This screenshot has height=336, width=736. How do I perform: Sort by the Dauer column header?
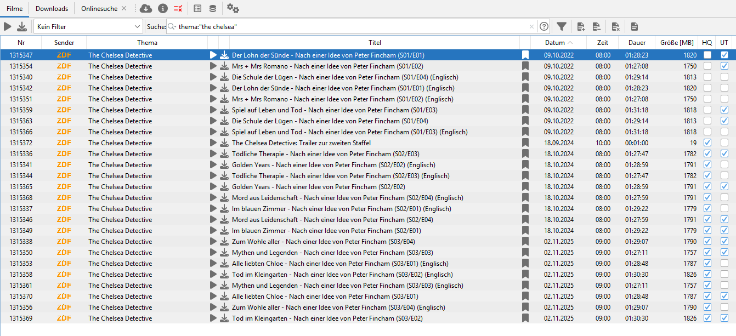636,42
